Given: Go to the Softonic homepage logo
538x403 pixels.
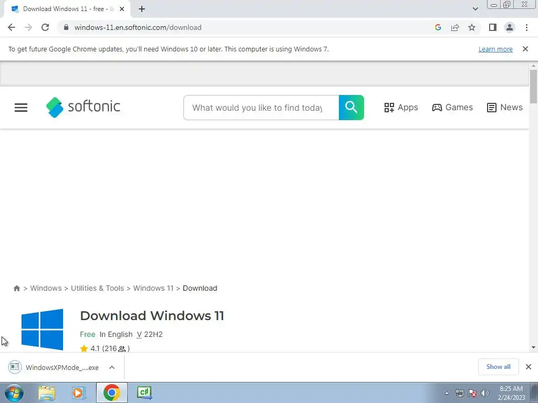Looking at the screenshot, I should coord(83,107).
